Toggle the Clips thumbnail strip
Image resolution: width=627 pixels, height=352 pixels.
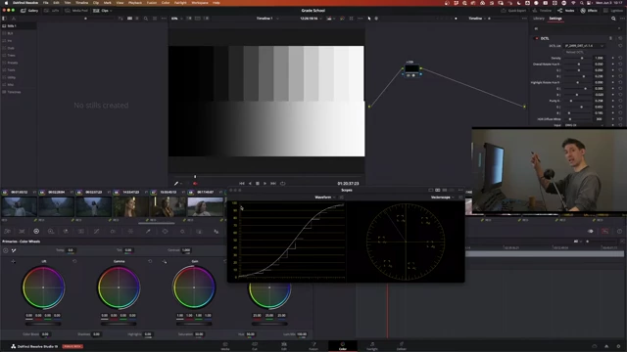coord(101,11)
